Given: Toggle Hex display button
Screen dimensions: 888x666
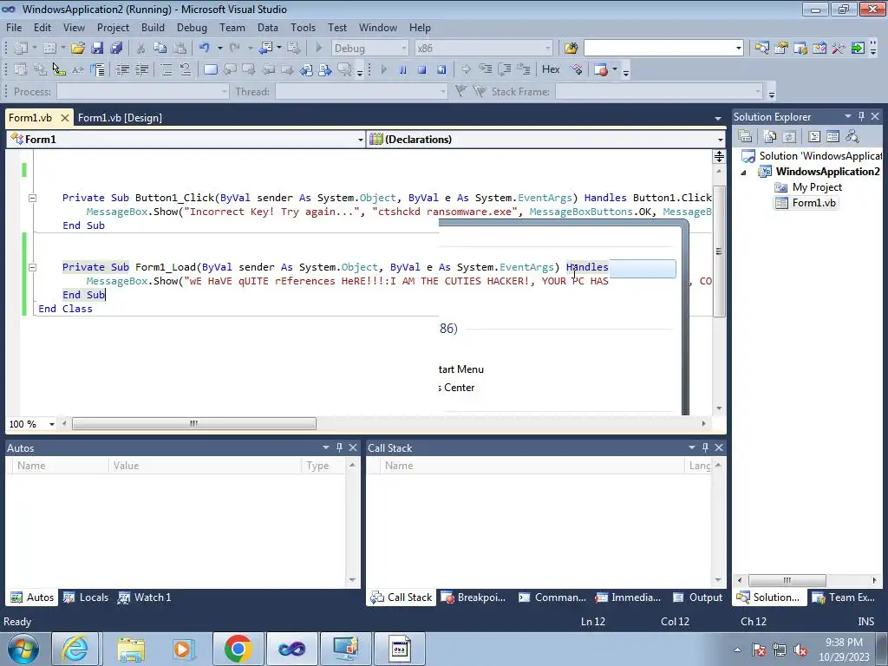Looking at the screenshot, I should click(551, 69).
